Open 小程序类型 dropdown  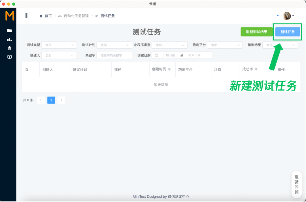pos(170,45)
